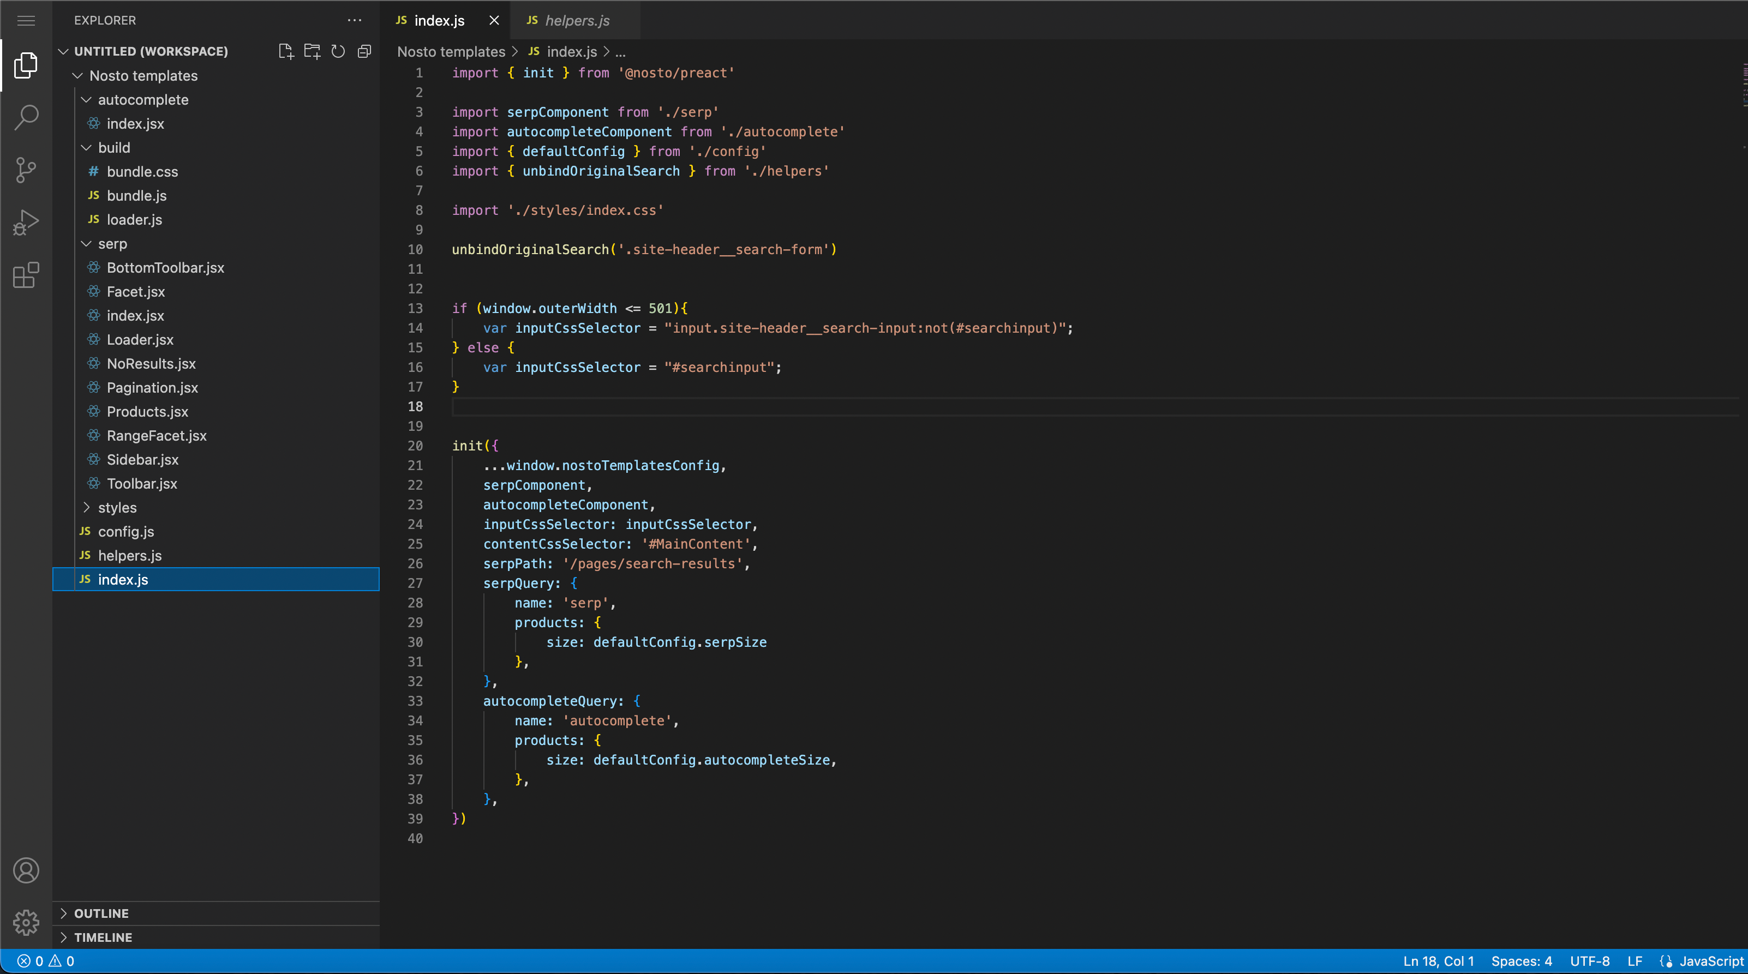
Task: Expand the styles folder
Action: 117,507
